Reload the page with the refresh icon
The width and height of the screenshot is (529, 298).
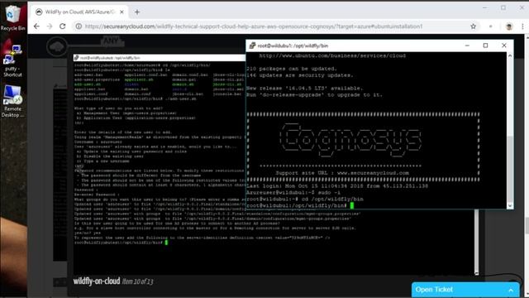63,26
